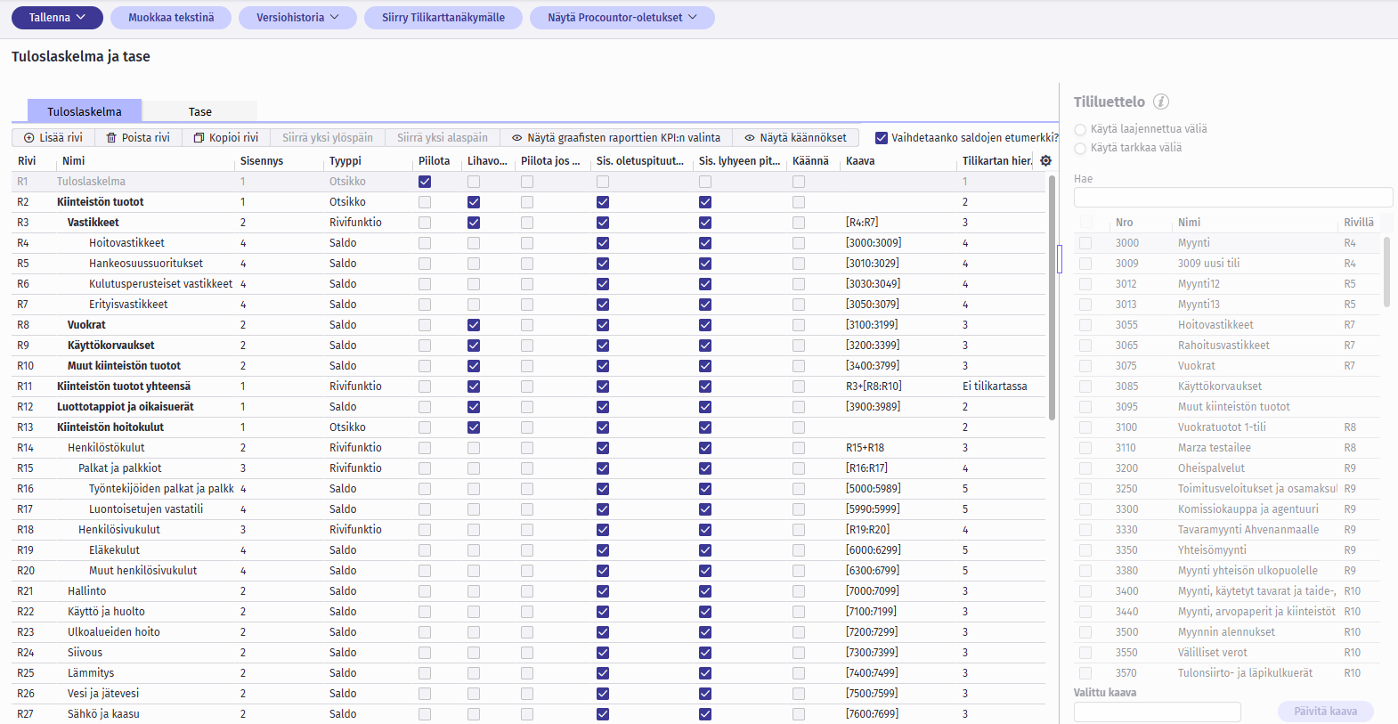Click Siirry Tilikarttanäkymälle button
Image resolution: width=1398 pixels, height=724 pixels.
(443, 18)
